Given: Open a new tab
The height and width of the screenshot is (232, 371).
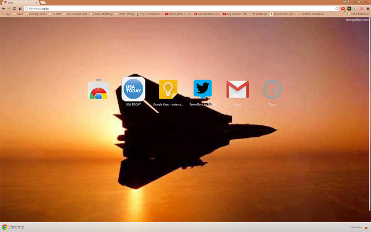Looking at the screenshot, I should tap(43, 2).
